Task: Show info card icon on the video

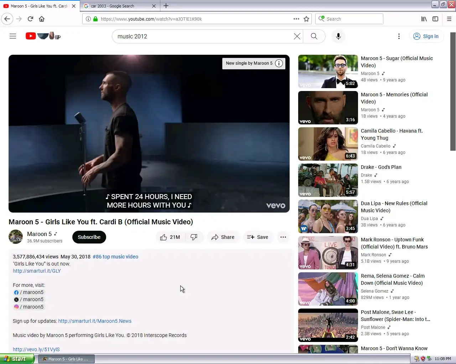Action: click(279, 63)
